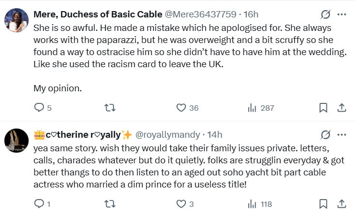The height and width of the screenshot is (216, 355).
Task: Share royallymandy's tweet via share icon
Action: point(341,204)
